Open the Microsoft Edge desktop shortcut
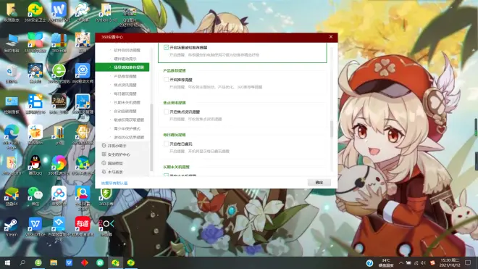 pos(12,136)
